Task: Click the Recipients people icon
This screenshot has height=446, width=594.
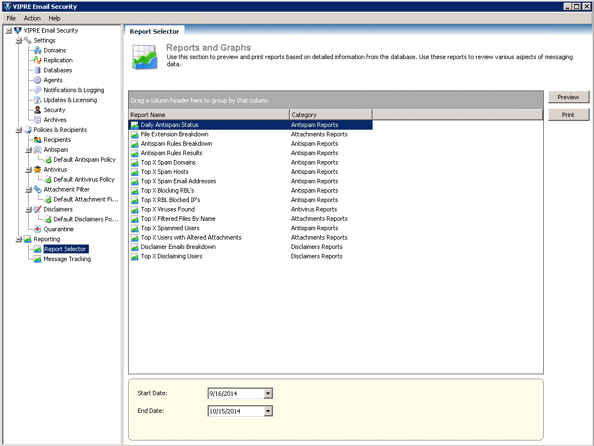Action: pos(38,140)
